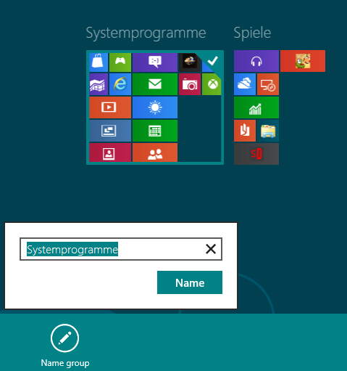Screen dimensions: 347x371
Task: Open the Maps tile
Action: 99,84
